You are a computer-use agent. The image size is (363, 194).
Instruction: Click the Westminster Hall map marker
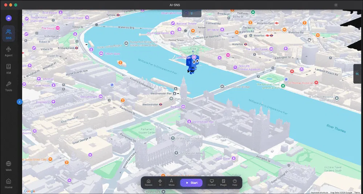tap(189, 121)
